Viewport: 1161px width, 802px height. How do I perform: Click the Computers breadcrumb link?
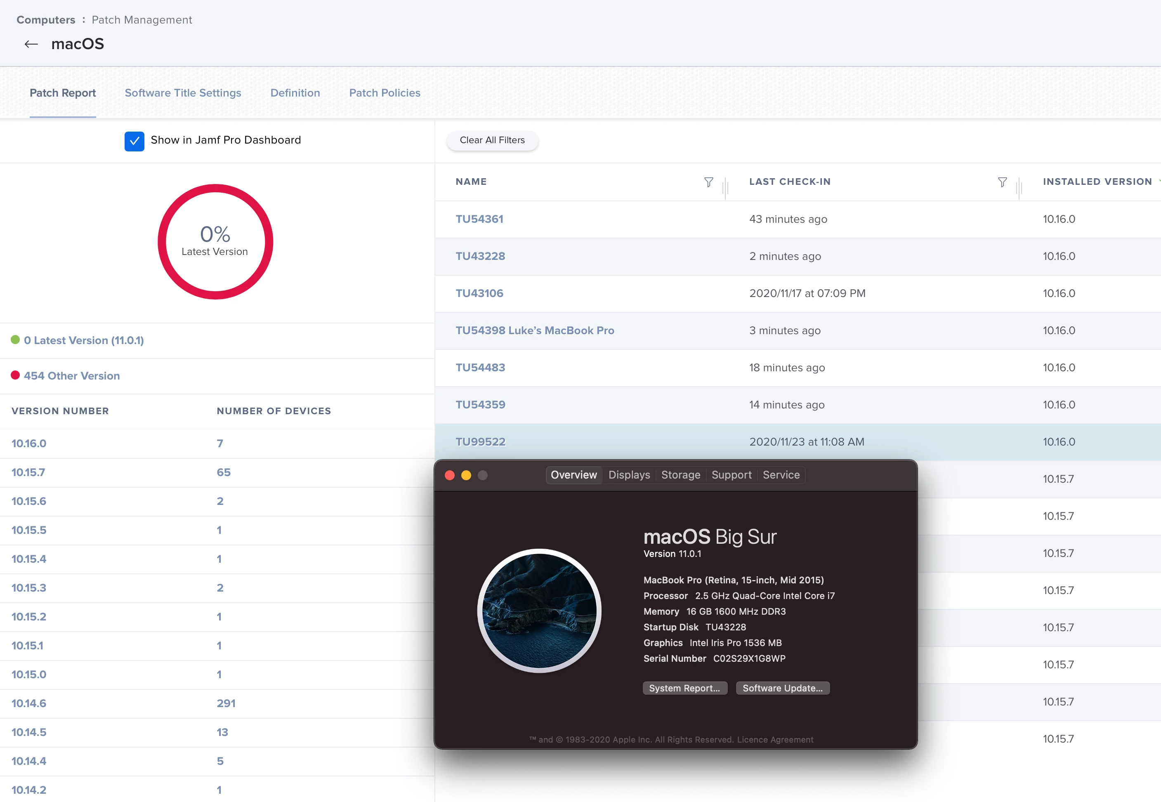click(46, 20)
